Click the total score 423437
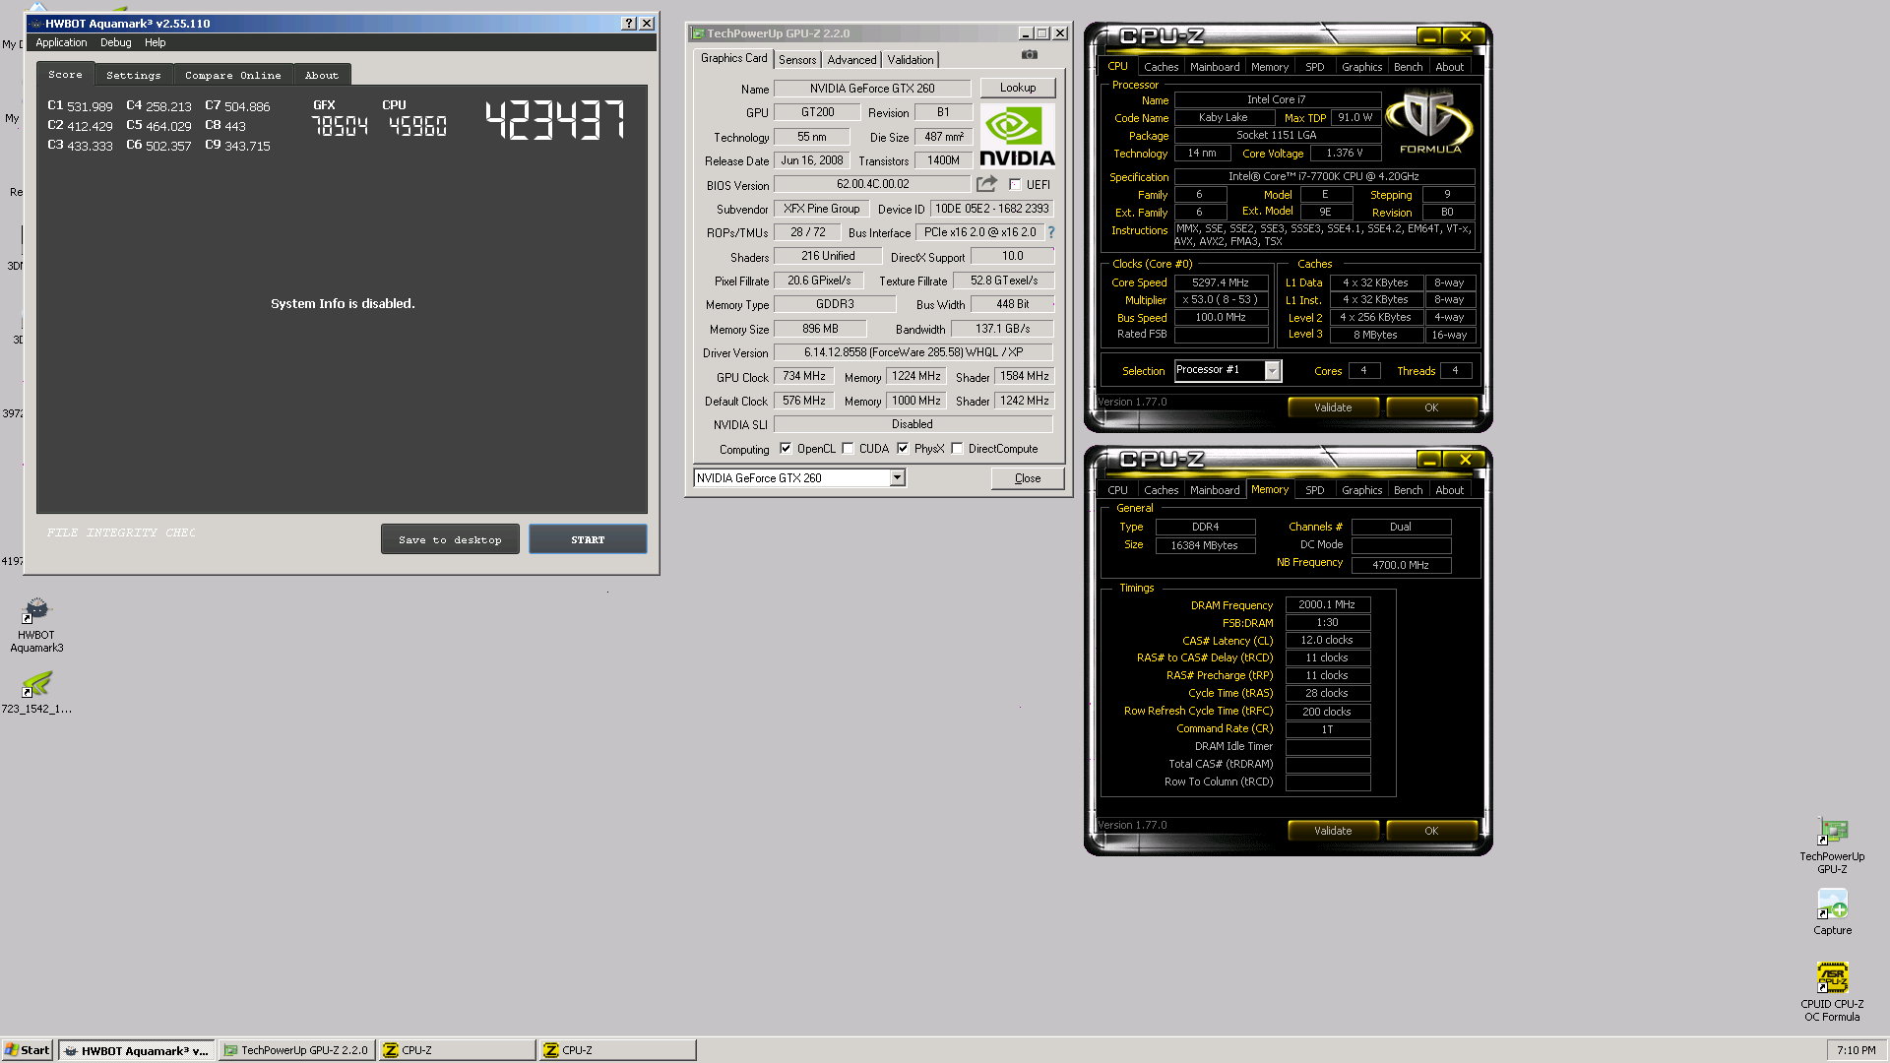 click(555, 120)
